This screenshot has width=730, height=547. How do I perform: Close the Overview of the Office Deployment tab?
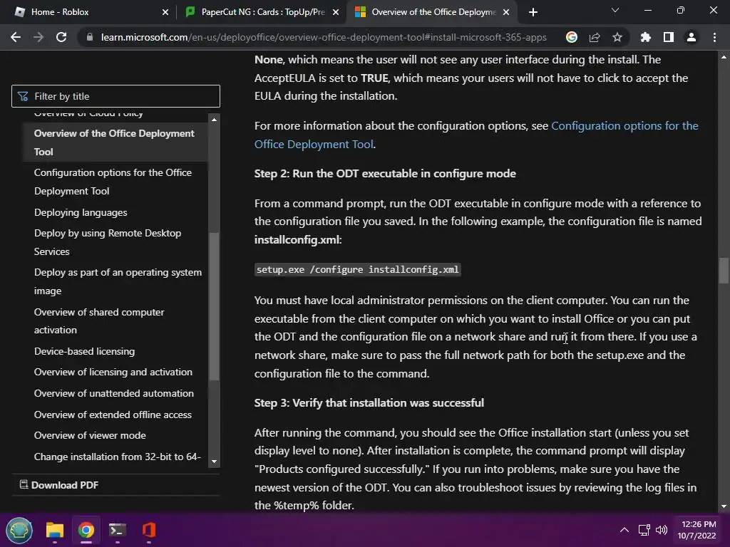(506, 12)
